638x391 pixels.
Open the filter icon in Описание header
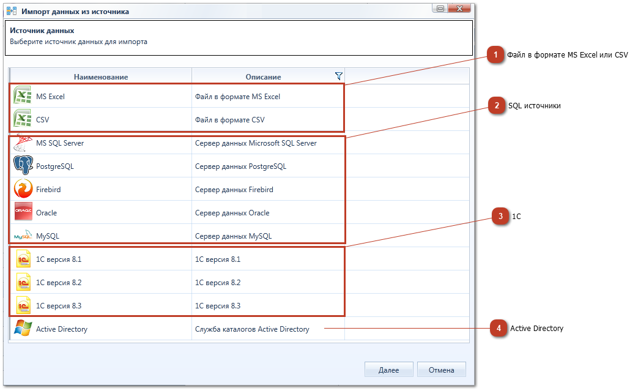[338, 76]
